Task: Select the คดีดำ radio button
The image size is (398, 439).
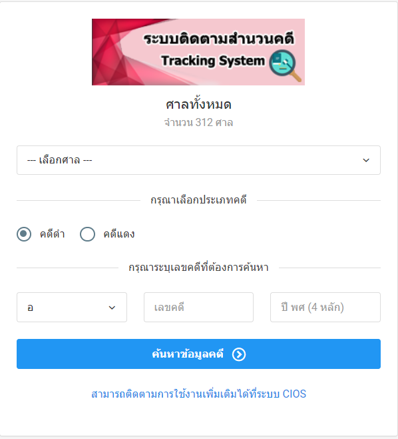Action: click(x=24, y=234)
